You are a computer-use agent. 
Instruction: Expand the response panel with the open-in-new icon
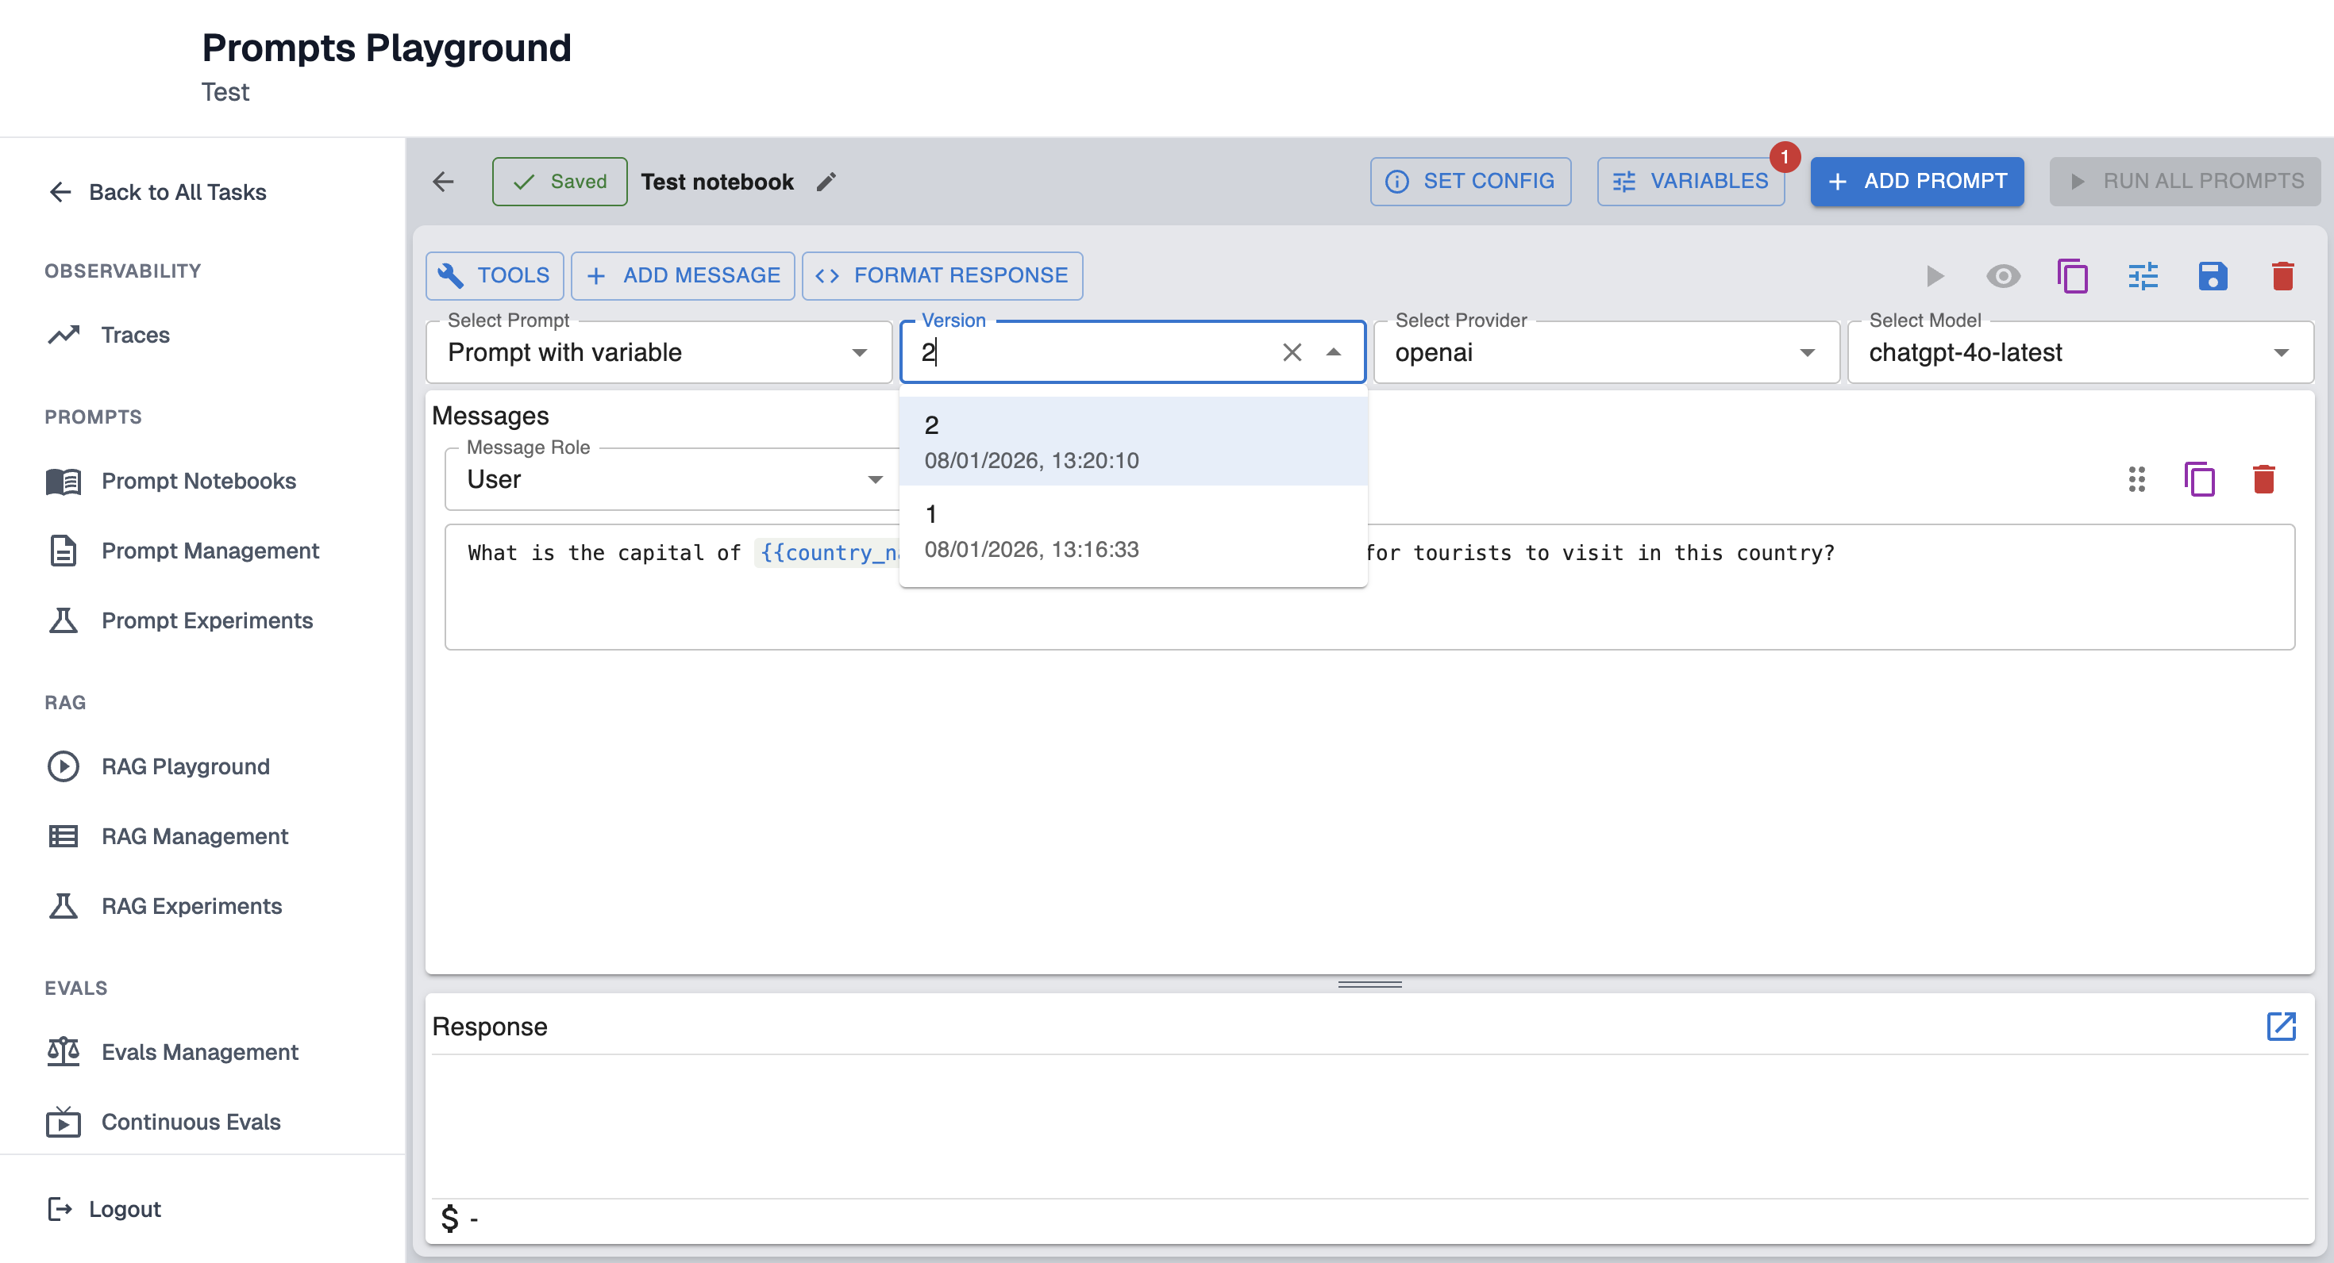click(2281, 1026)
